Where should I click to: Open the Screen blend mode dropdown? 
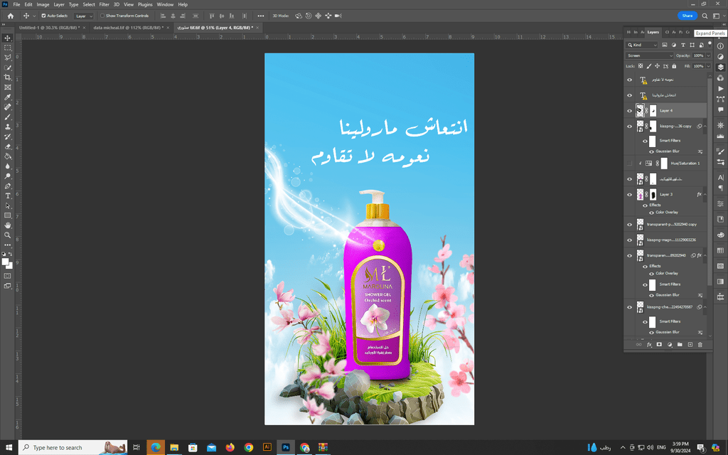click(649, 55)
